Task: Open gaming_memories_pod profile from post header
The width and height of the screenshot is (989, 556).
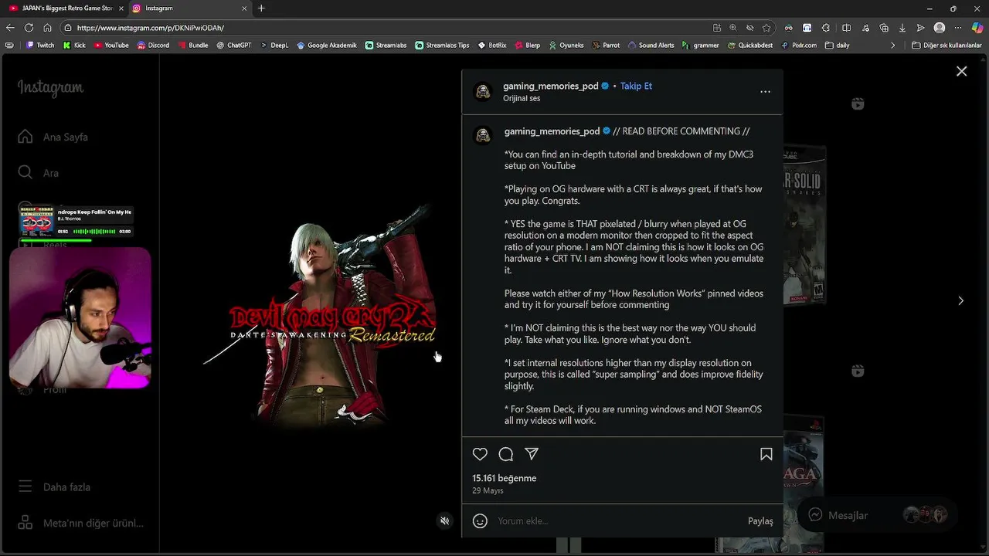Action: [x=551, y=86]
